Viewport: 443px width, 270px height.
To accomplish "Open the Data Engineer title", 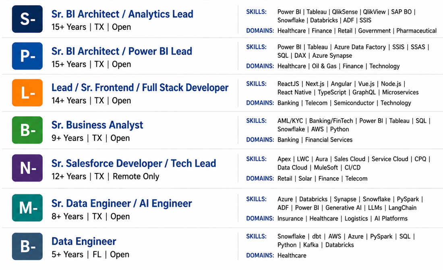I will pos(84,241).
